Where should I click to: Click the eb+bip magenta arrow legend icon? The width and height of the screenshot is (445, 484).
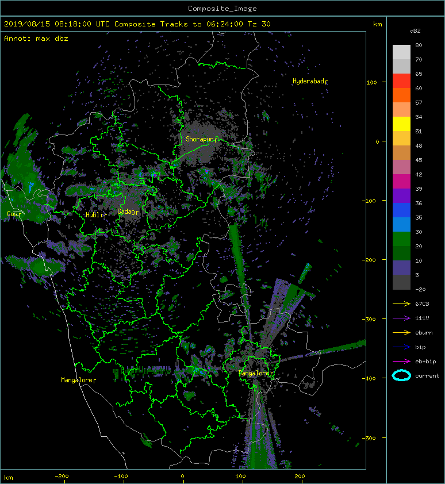401,361
